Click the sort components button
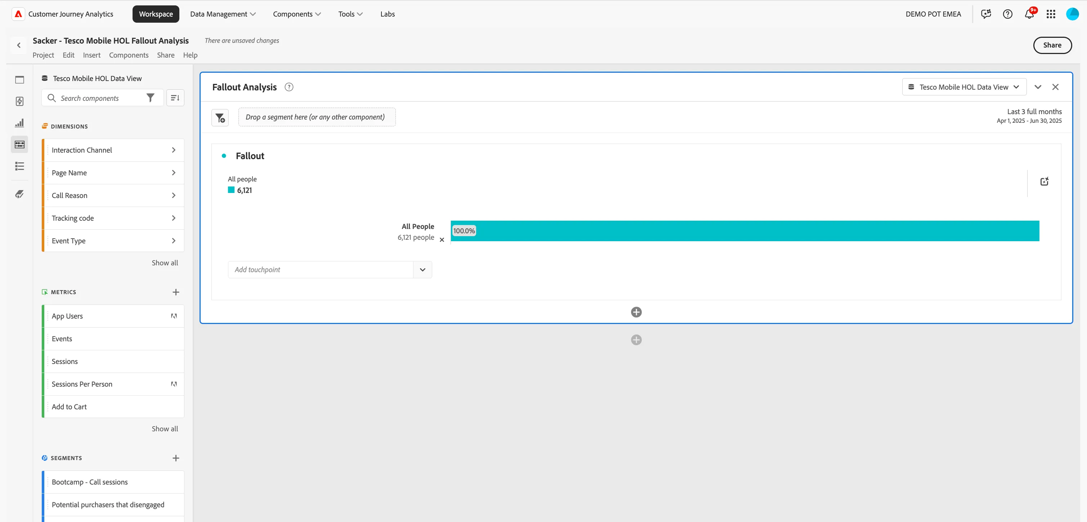This screenshot has height=522, width=1087. pyautogui.click(x=175, y=98)
